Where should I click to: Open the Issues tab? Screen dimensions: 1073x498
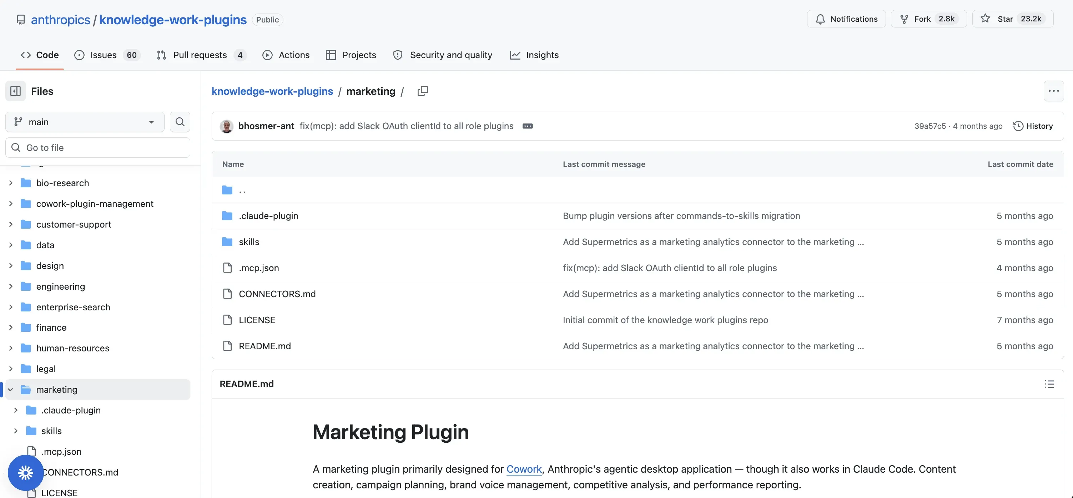point(107,55)
